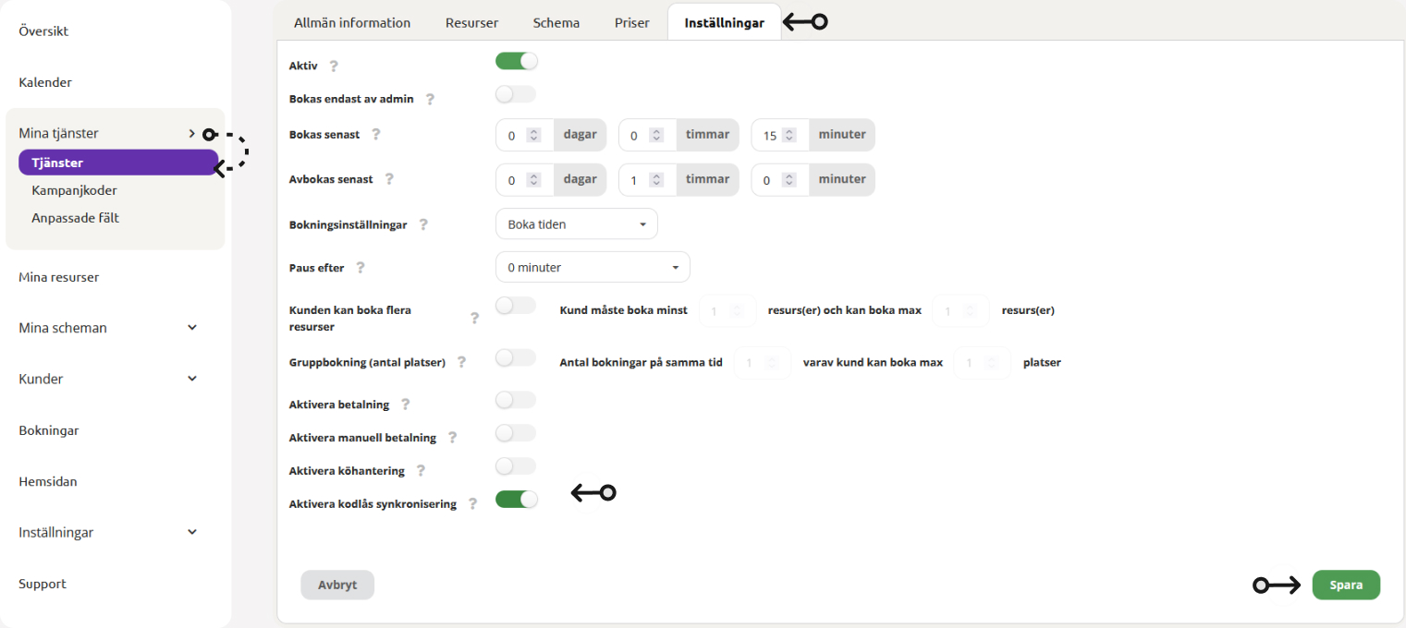Open the Boka tiden dropdown
The image size is (1406, 628).
point(577,224)
